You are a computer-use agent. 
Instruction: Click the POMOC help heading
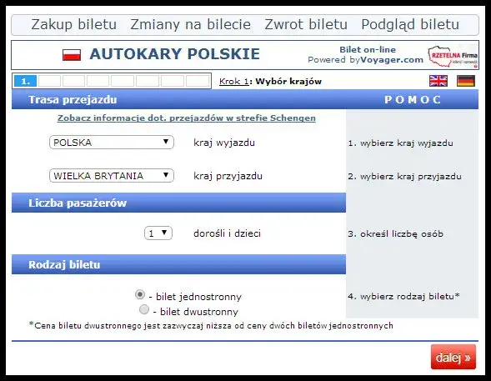[x=413, y=99]
